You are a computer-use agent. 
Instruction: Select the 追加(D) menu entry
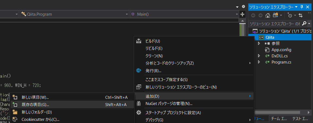click(195, 96)
